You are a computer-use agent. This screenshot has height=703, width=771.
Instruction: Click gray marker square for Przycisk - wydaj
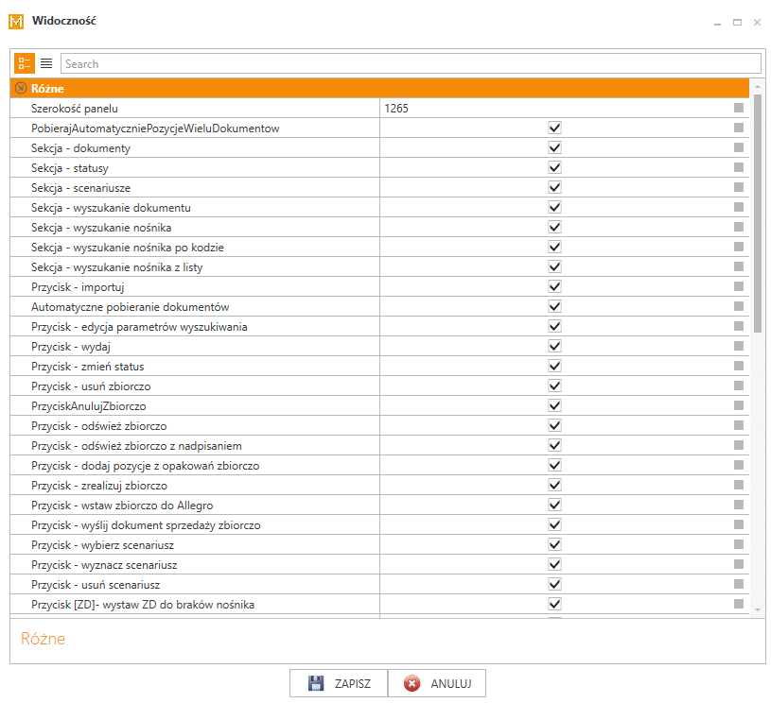(x=739, y=346)
